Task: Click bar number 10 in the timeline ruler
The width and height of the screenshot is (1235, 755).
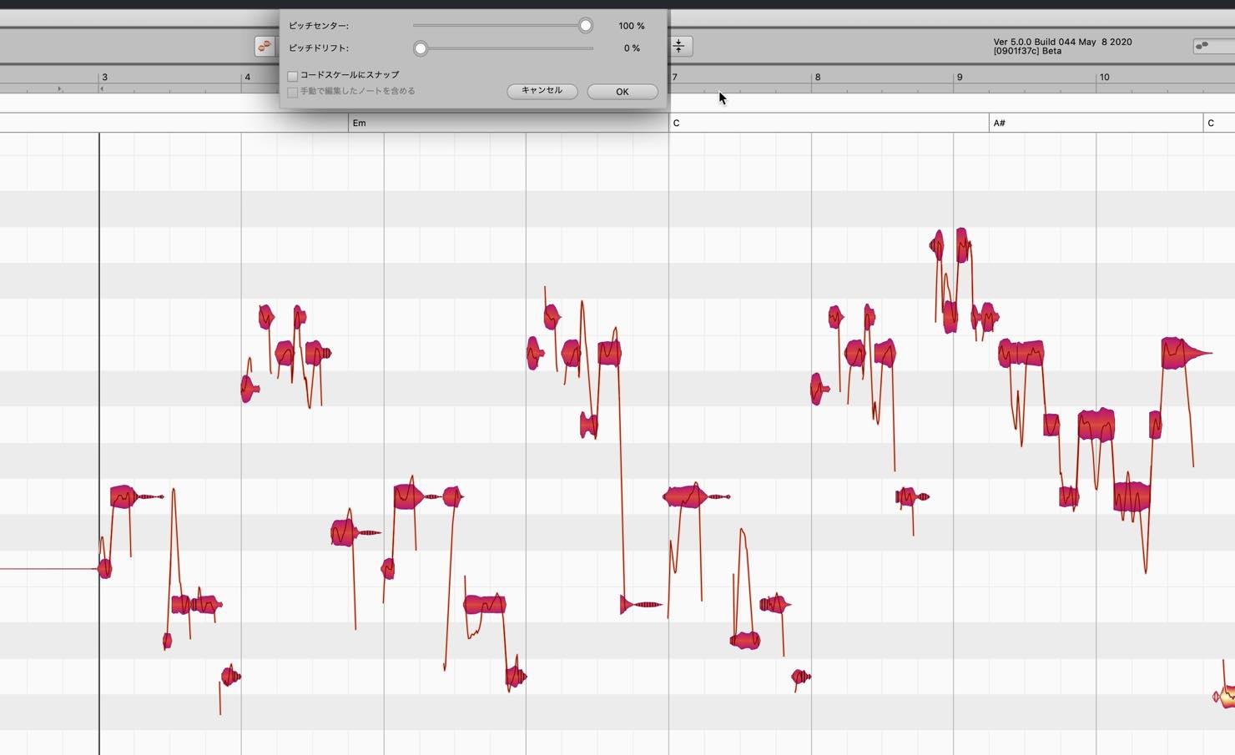Action: (1105, 77)
